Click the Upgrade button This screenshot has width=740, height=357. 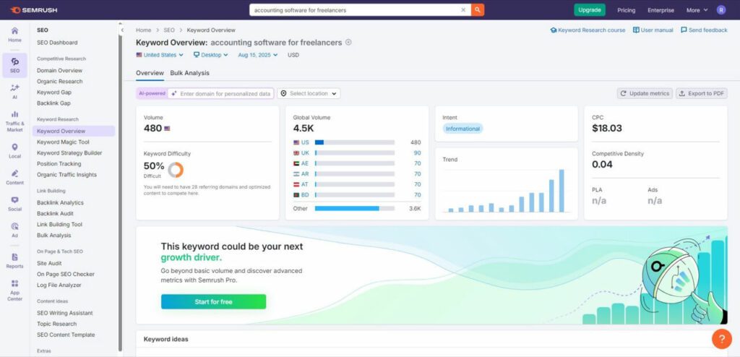590,10
